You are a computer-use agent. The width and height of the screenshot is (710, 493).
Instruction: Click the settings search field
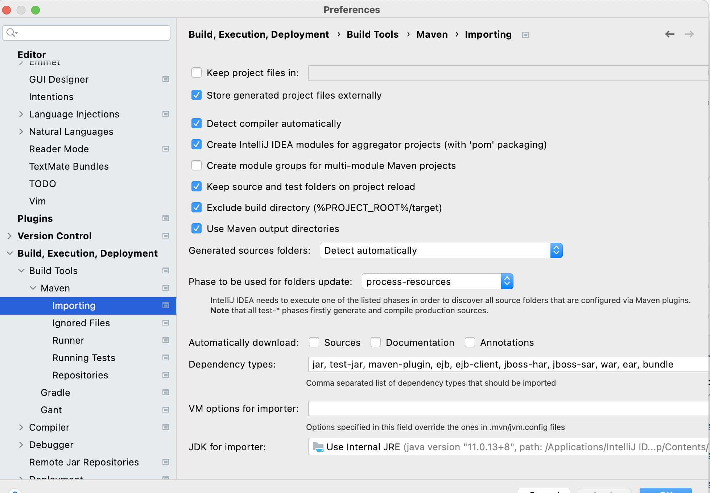(x=86, y=33)
